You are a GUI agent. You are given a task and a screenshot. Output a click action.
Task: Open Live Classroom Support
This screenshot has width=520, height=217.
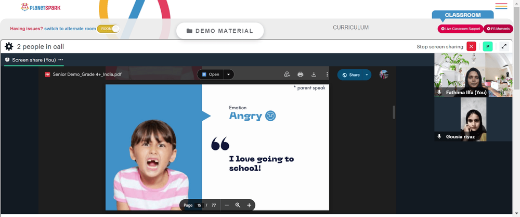point(460,29)
